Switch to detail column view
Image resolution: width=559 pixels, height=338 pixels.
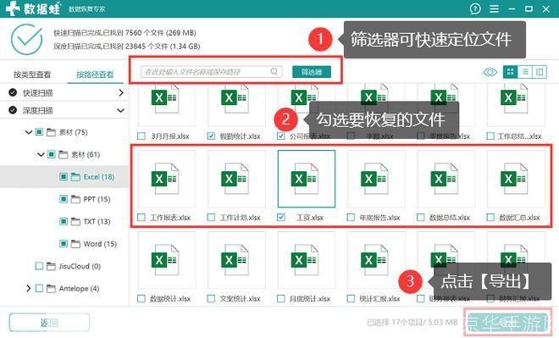[x=540, y=72]
